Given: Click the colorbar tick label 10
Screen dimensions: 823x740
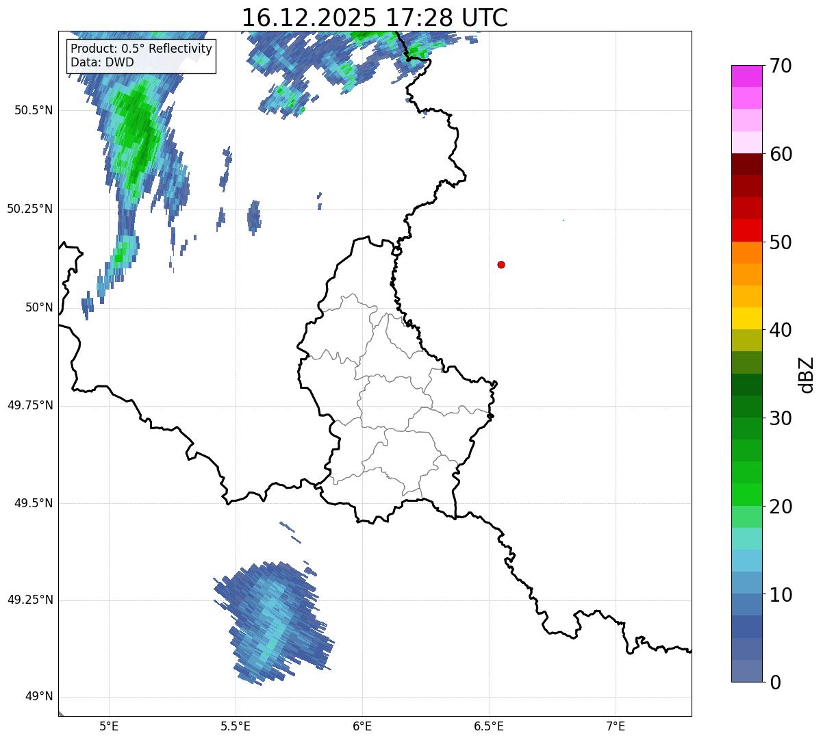Looking at the screenshot, I should (x=781, y=594).
